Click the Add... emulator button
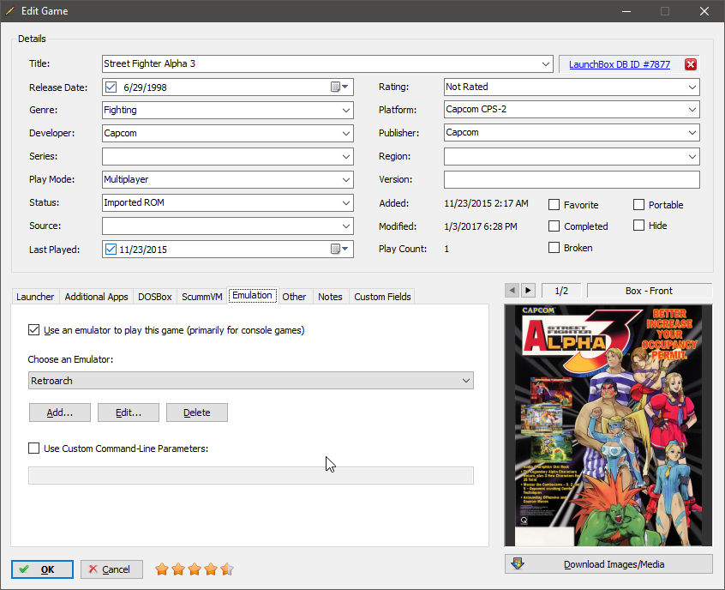 point(60,412)
